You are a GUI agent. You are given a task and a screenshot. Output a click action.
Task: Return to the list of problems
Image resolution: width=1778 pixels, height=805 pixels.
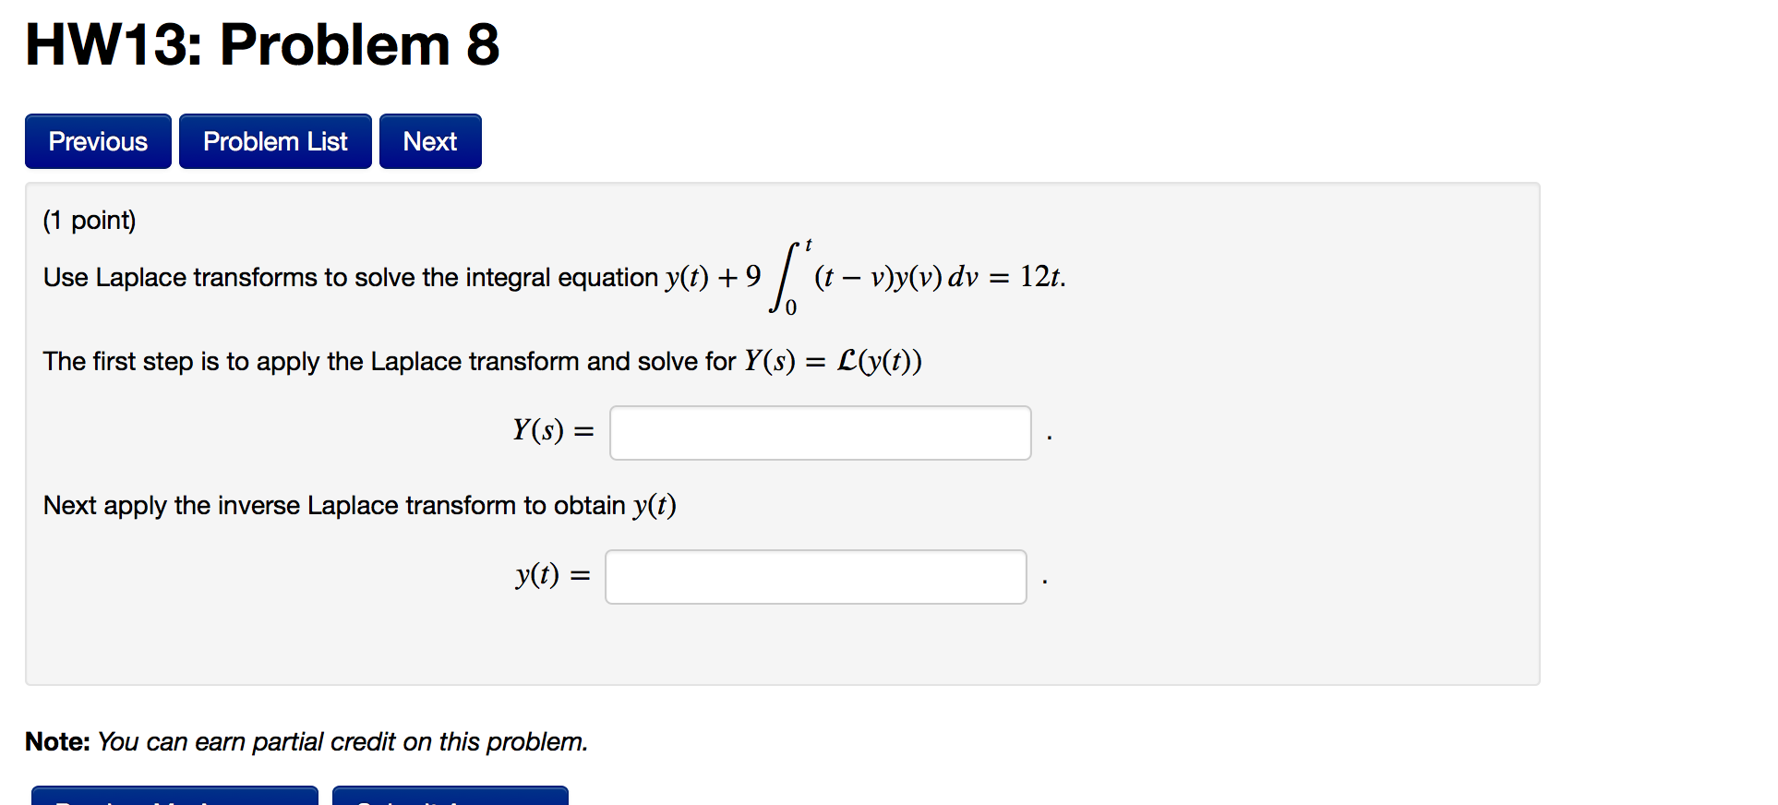click(274, 140)
